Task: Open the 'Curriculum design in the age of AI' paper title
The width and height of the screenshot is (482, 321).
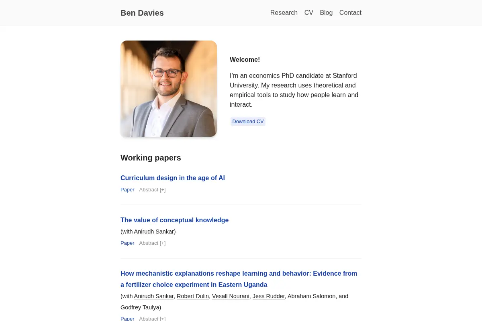Action: pos(173,178)
